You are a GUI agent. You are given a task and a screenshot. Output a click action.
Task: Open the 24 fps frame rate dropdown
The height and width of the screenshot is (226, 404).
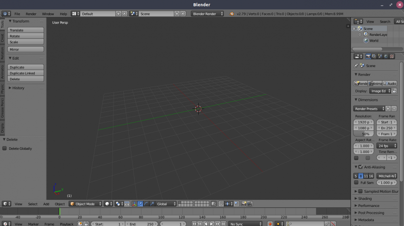(387, 146)
